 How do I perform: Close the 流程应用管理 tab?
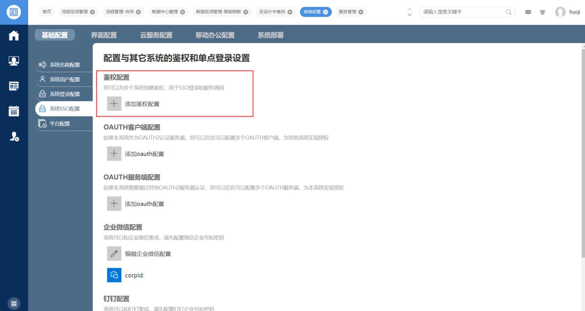pos(92,12)
